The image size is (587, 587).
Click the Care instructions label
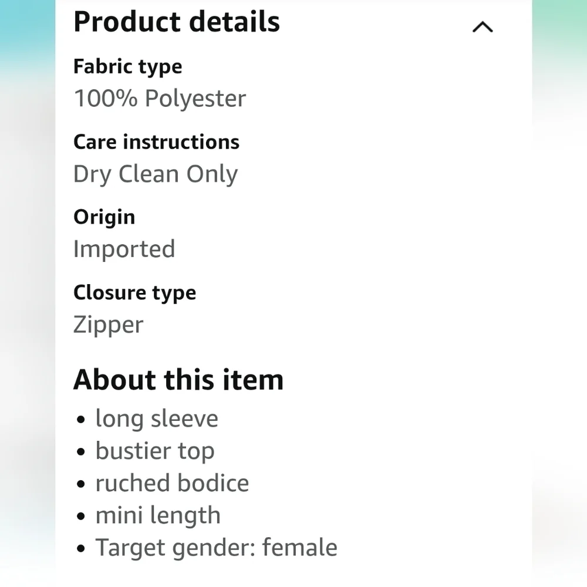[156, 142]
